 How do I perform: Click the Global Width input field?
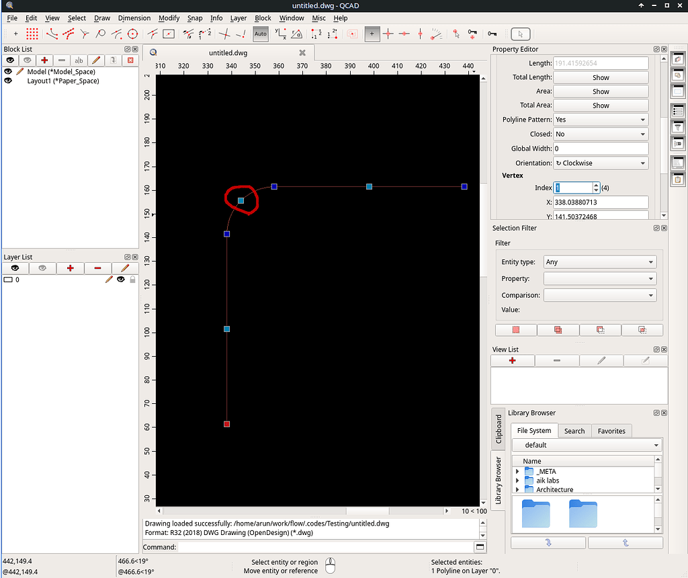[600, 149]
